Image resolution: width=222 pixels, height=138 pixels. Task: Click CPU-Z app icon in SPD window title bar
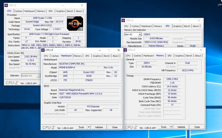coord(123,20)
